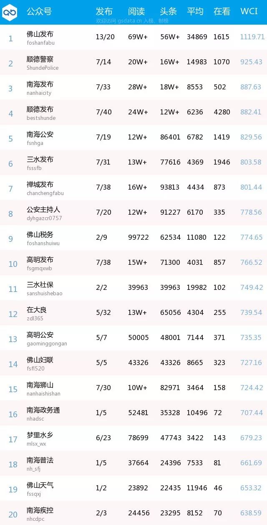The height and width of the screenshot is (525, 267).
Task: Sort by the 发布 column header
Action: click(x=104, y=12)
